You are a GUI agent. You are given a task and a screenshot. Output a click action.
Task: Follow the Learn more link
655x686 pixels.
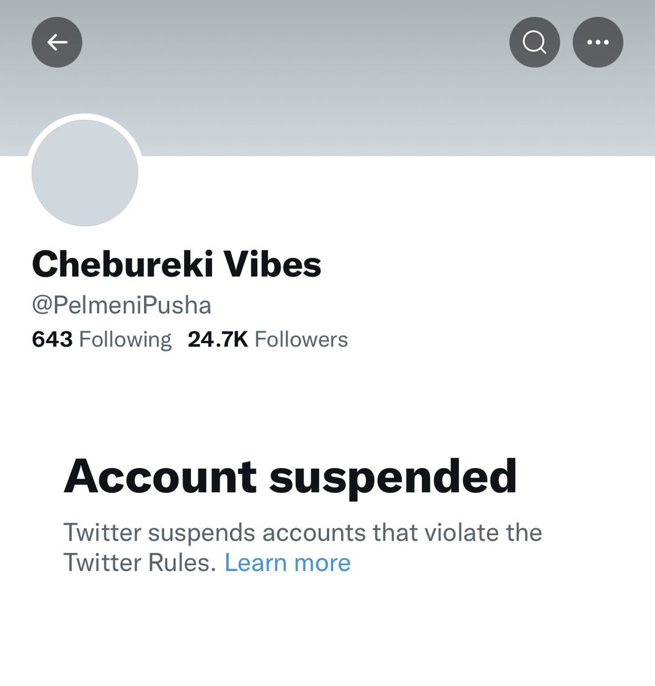287,563
